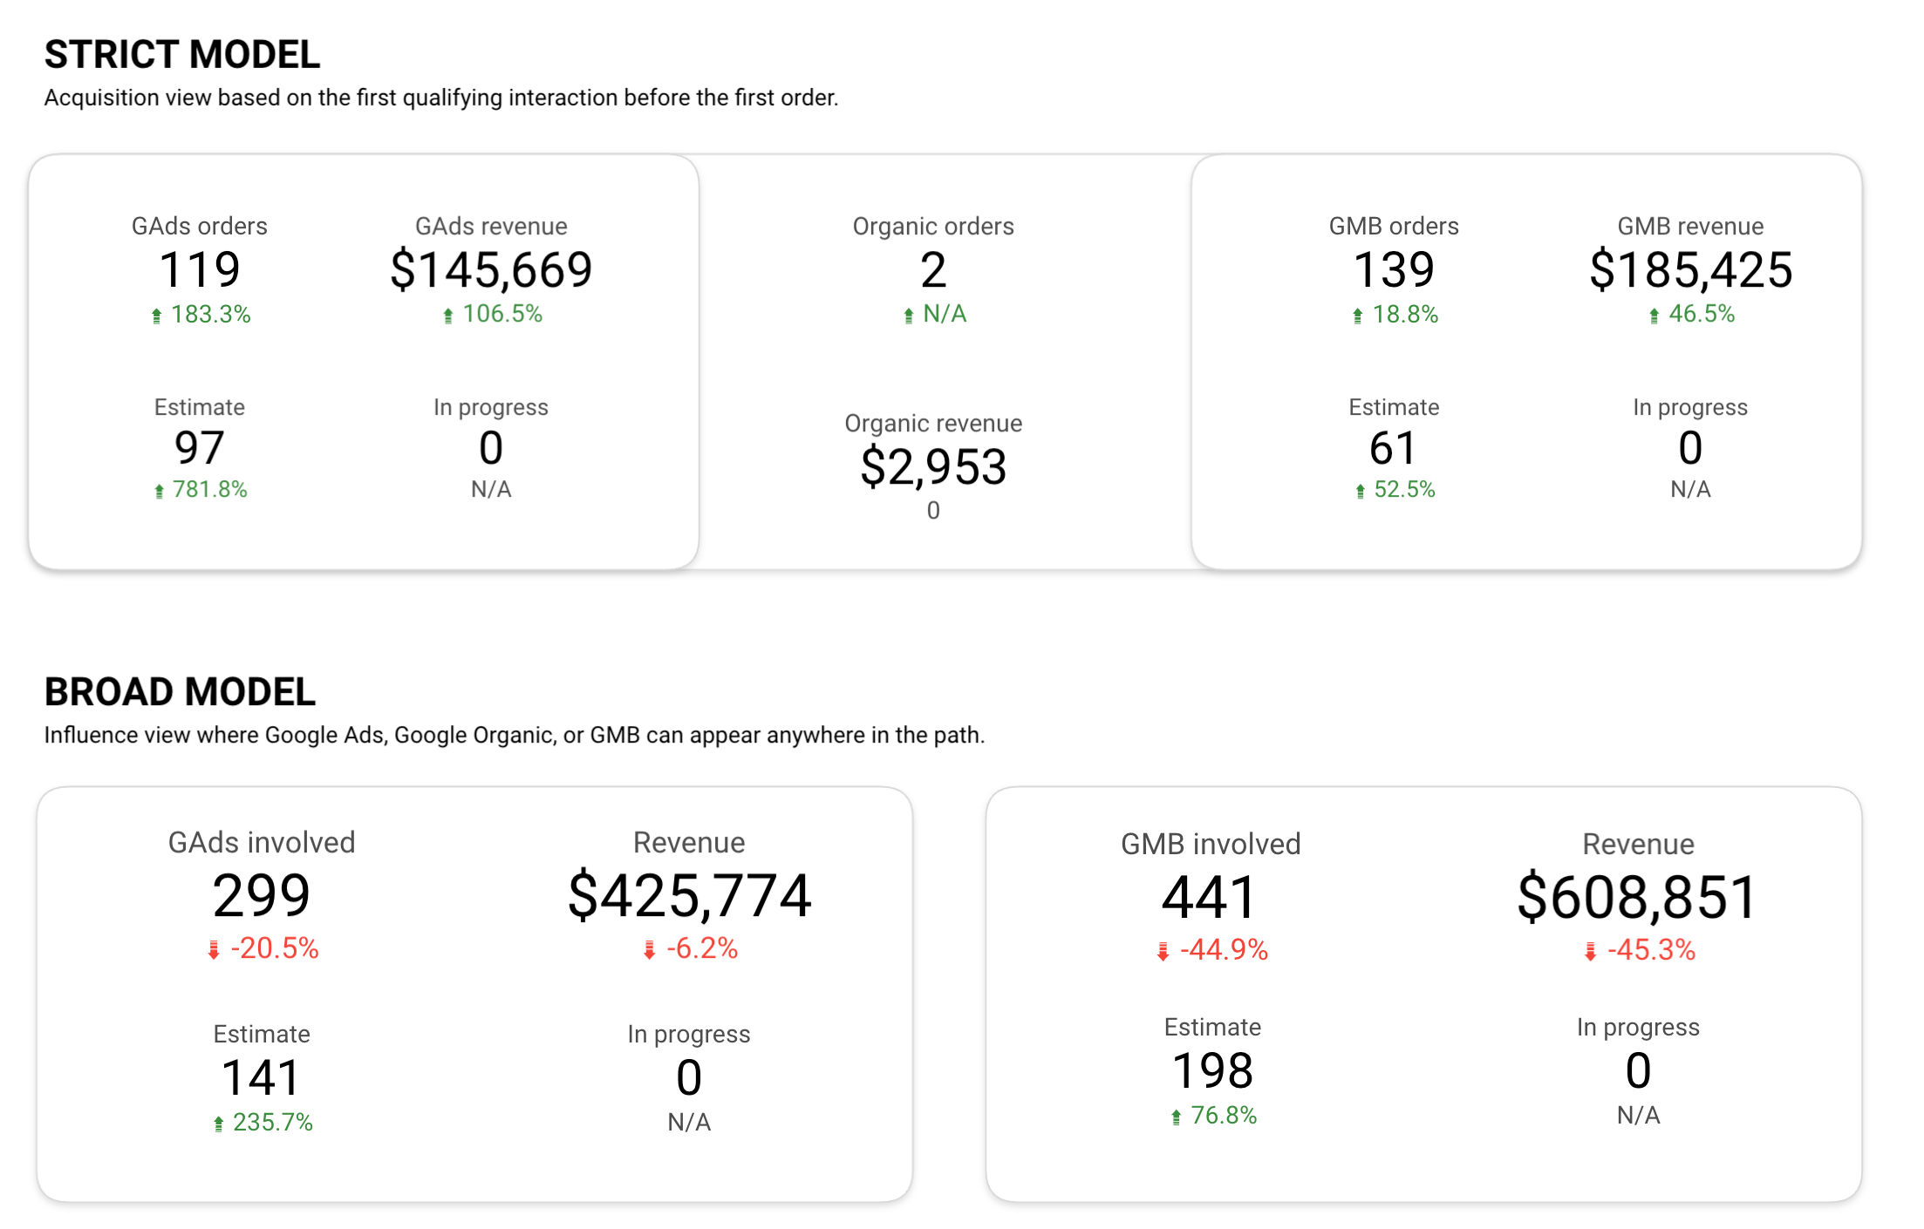
Task: Click the GAds involved label
Action: 262,843
